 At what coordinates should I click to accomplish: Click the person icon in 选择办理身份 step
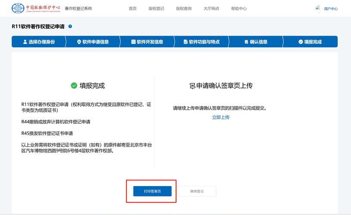[25, 42]
